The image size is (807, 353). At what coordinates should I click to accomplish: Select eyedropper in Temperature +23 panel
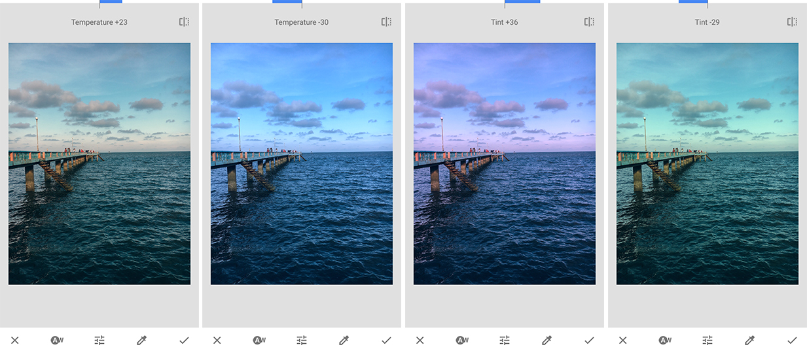tap(141, 340)
